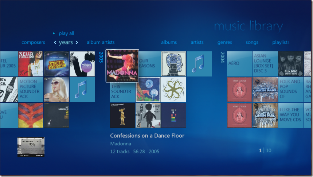Switch to the genres view

[224, 42]
